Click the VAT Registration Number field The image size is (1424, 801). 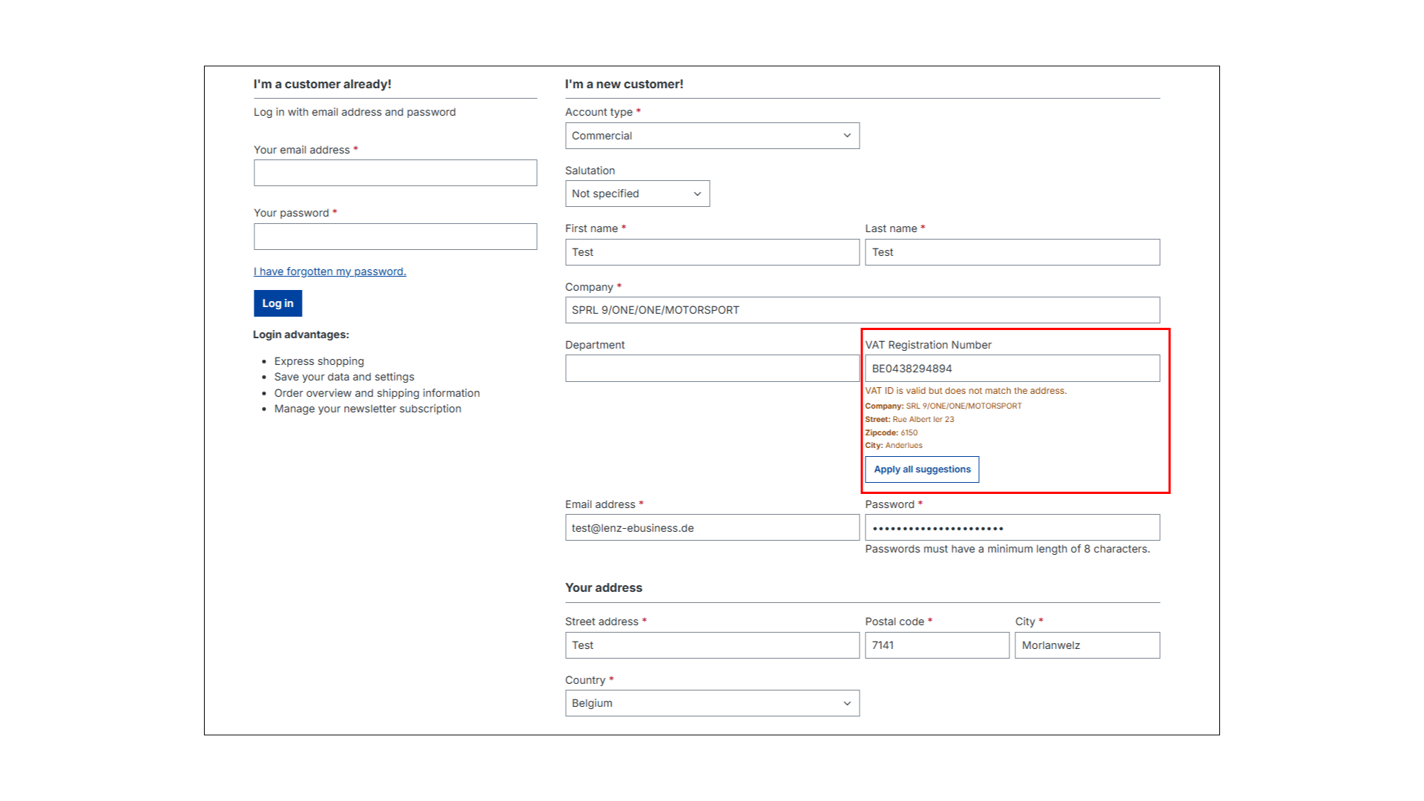coord(1012,369)
